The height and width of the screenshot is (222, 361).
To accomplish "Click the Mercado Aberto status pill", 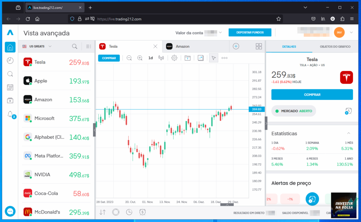I will coord(294,111).
